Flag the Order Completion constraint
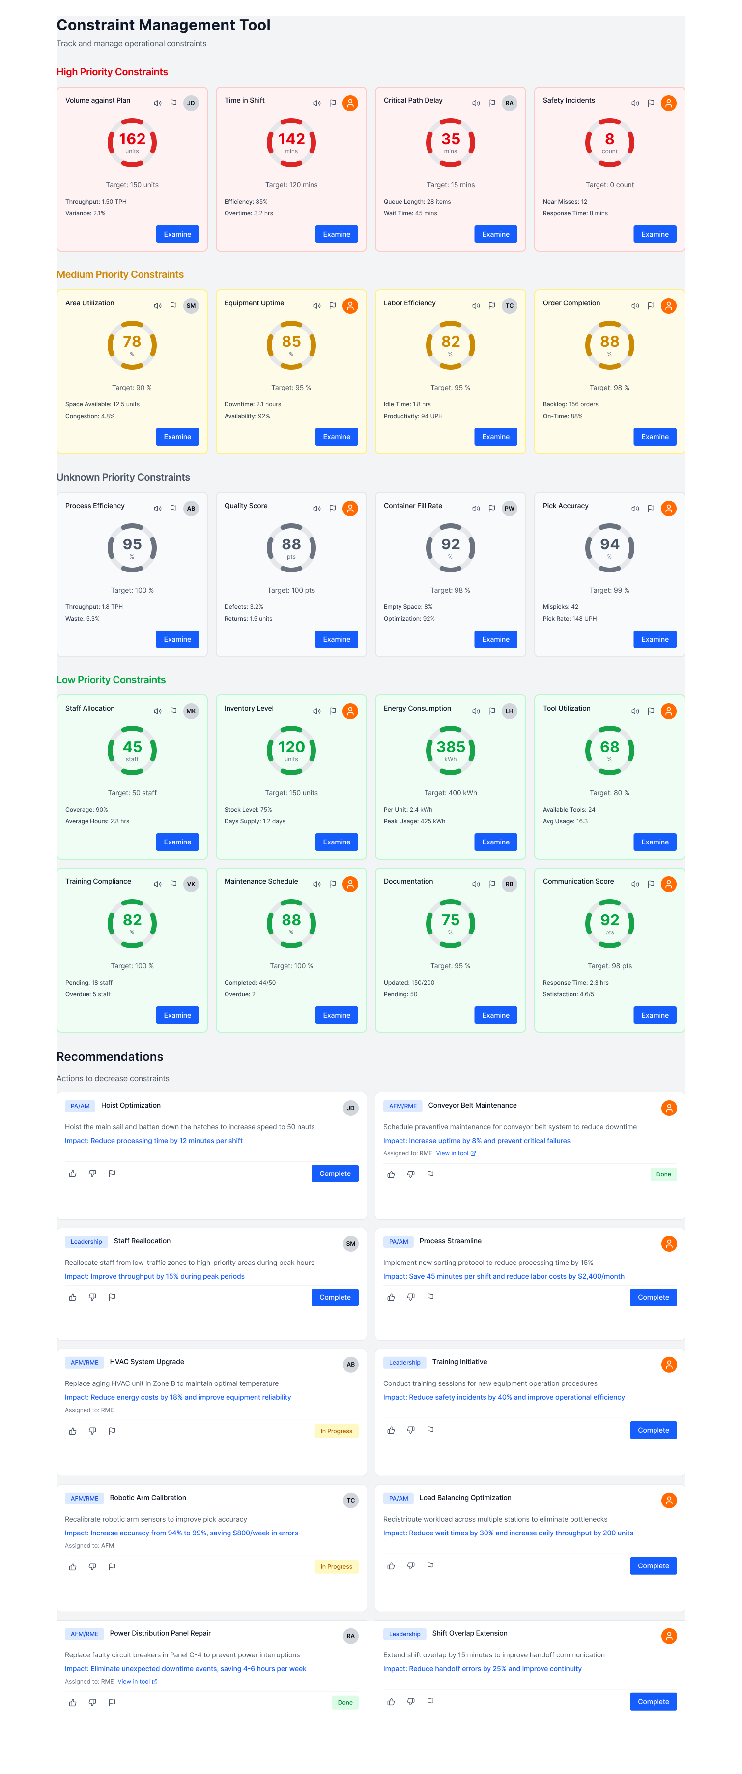 (x=651, y=306)
